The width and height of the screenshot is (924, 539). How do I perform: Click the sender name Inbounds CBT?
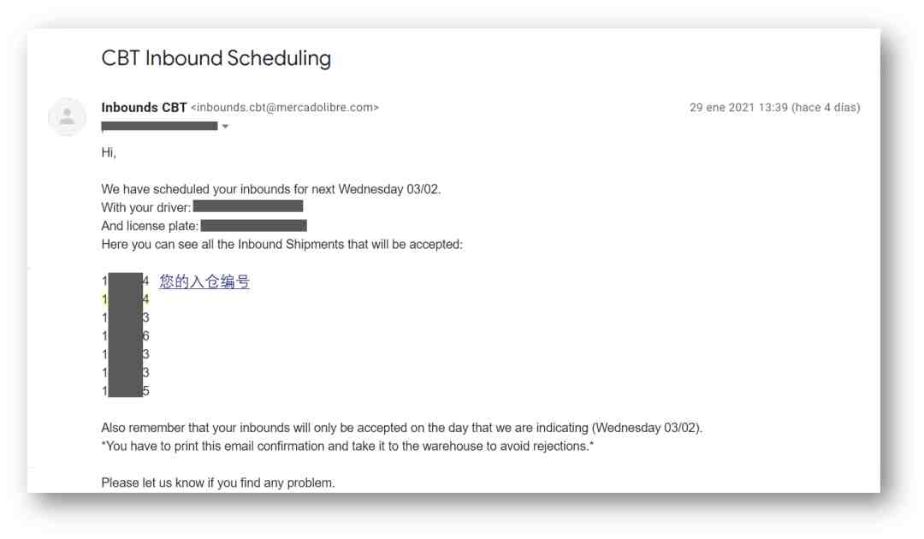tap(144, 108)
